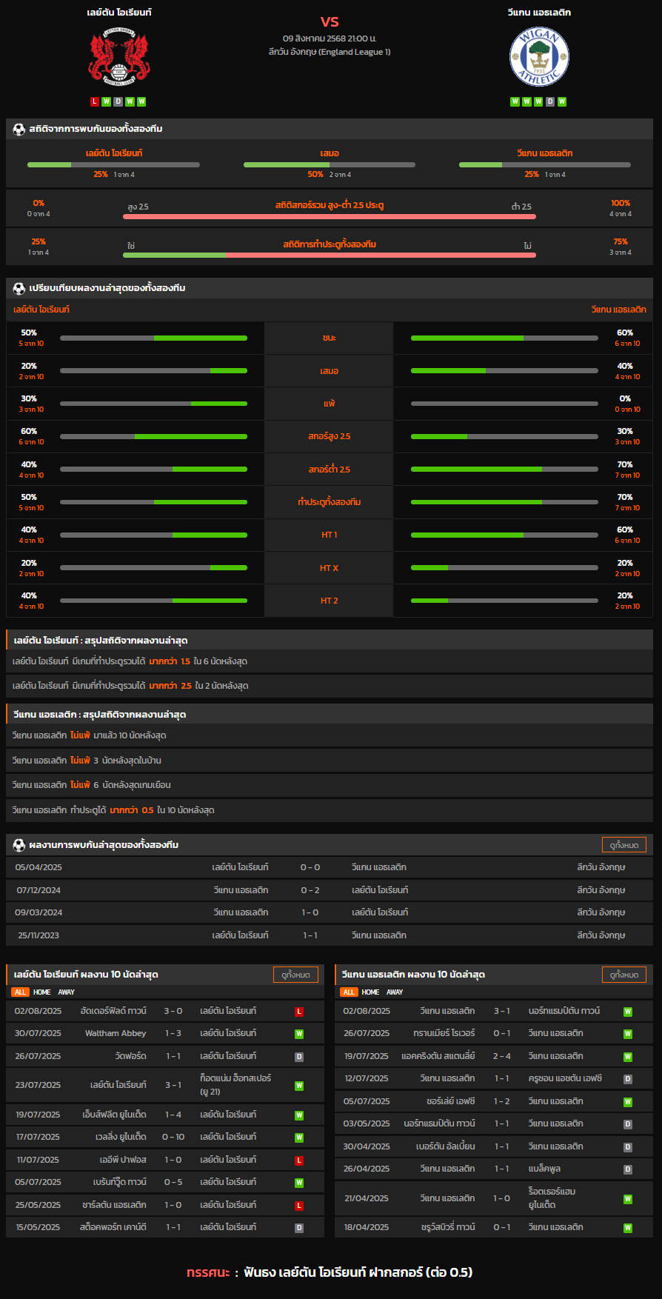Viewport: 662px width, 1299px height.
Task: Click the head-to-head row dated 25/11/2023
Action: pos(330,935)
